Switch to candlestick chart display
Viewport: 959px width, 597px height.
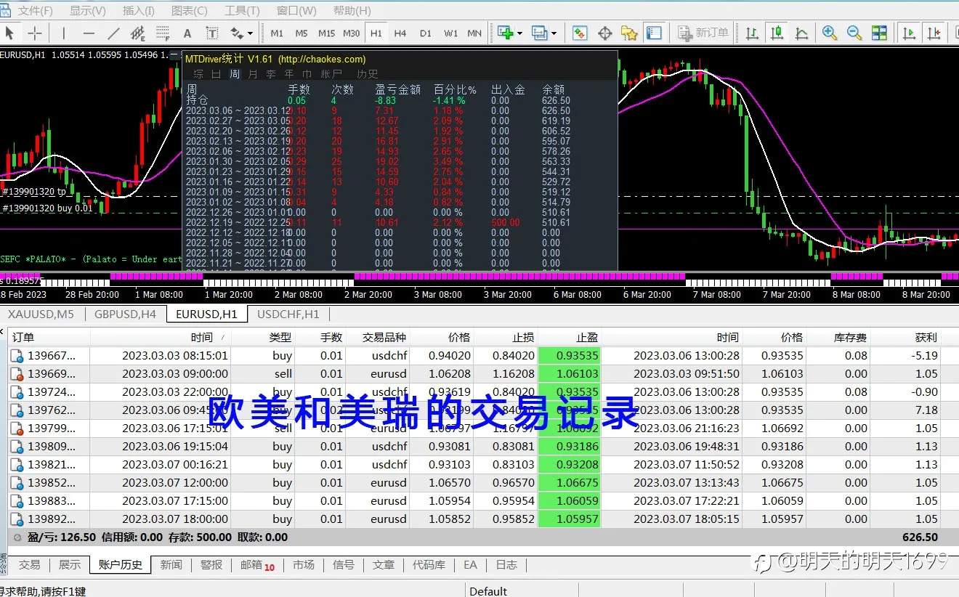(x=777, y=33)
